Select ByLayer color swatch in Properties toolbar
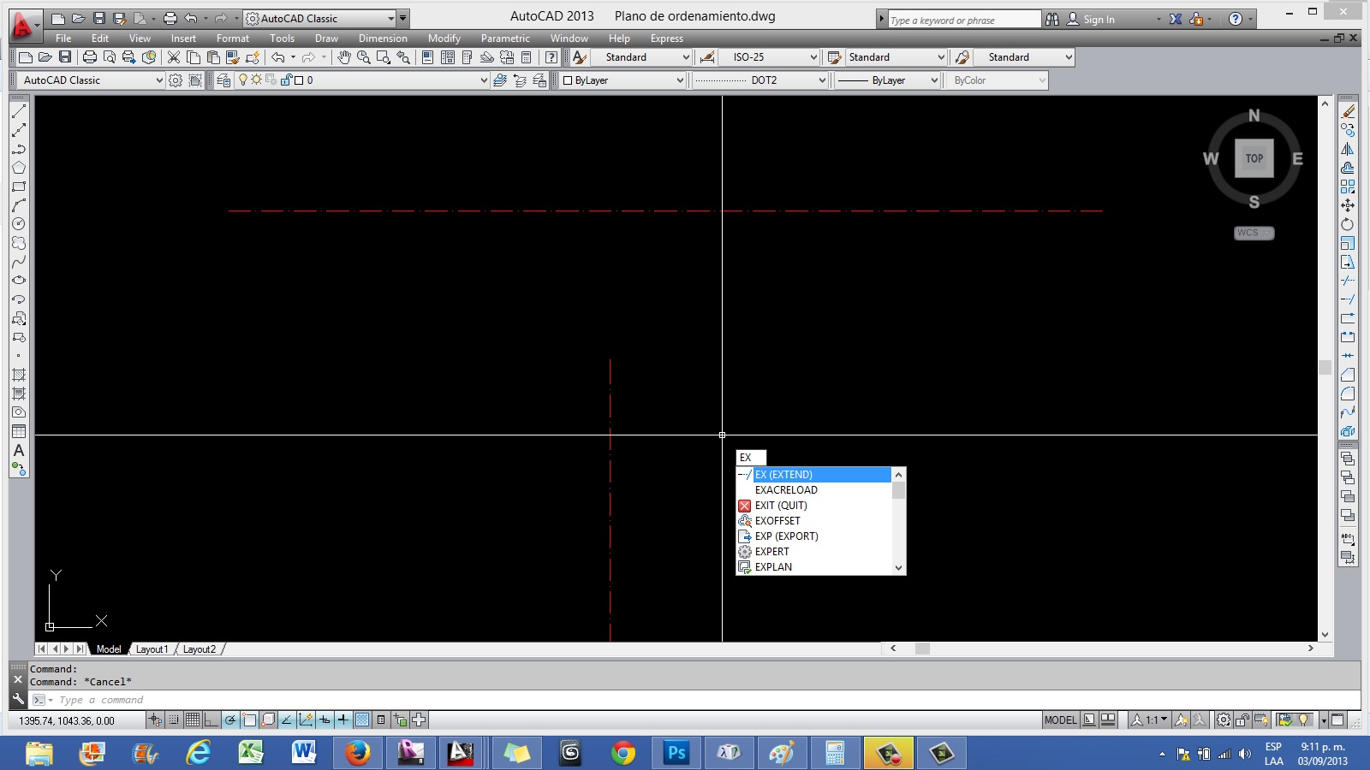1370x770 pixels. click(568, 80)
